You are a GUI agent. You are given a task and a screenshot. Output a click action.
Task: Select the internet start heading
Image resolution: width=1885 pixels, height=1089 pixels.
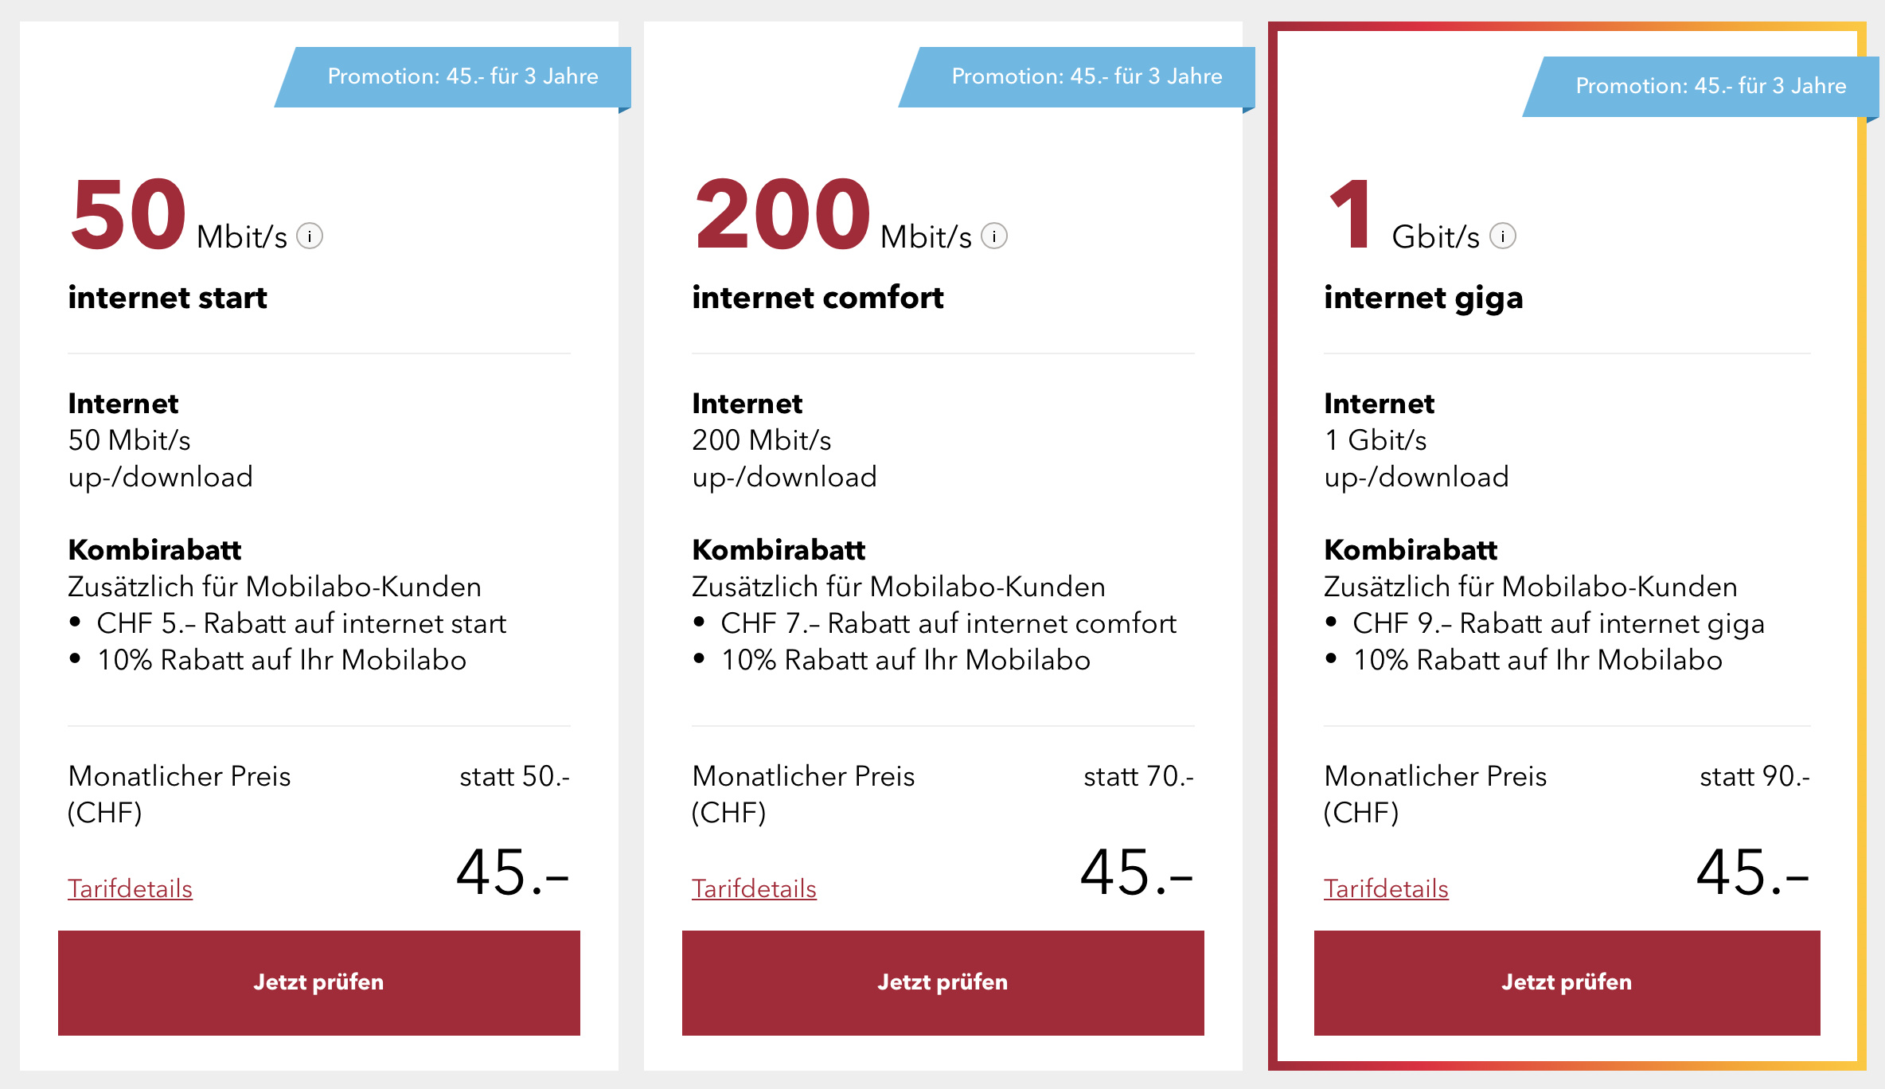[167, 298]
